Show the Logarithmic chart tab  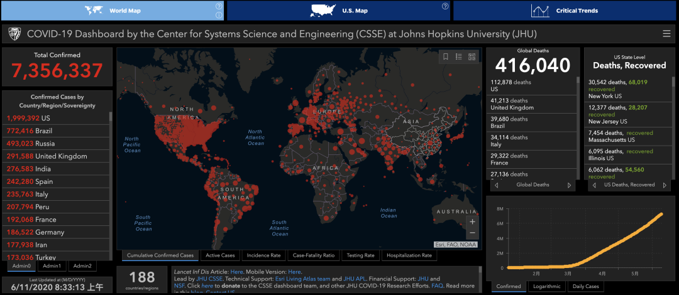(547, 286)
